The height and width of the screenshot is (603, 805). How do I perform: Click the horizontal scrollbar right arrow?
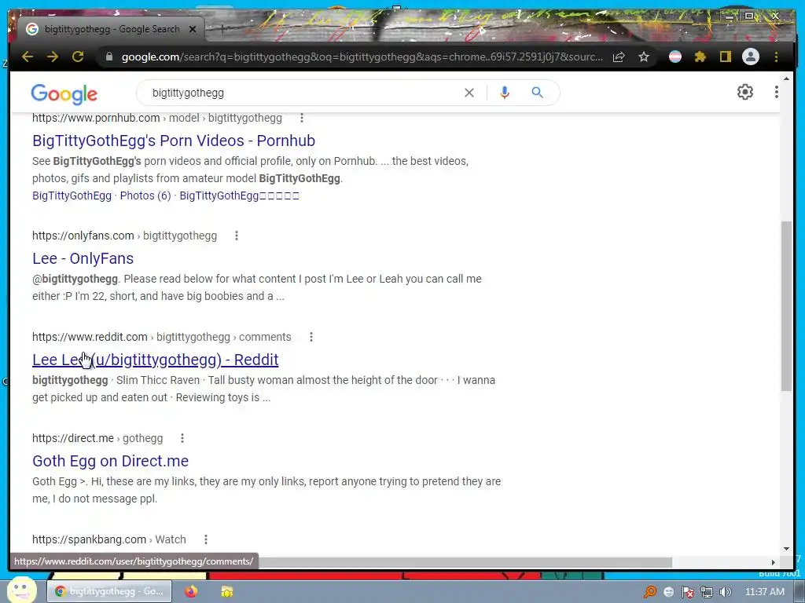pos(774,562)
